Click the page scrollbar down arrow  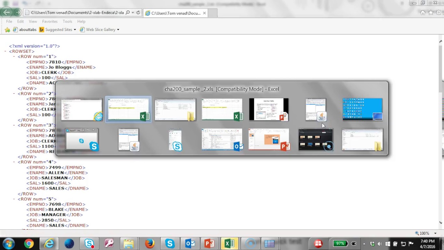click(441, 223)
